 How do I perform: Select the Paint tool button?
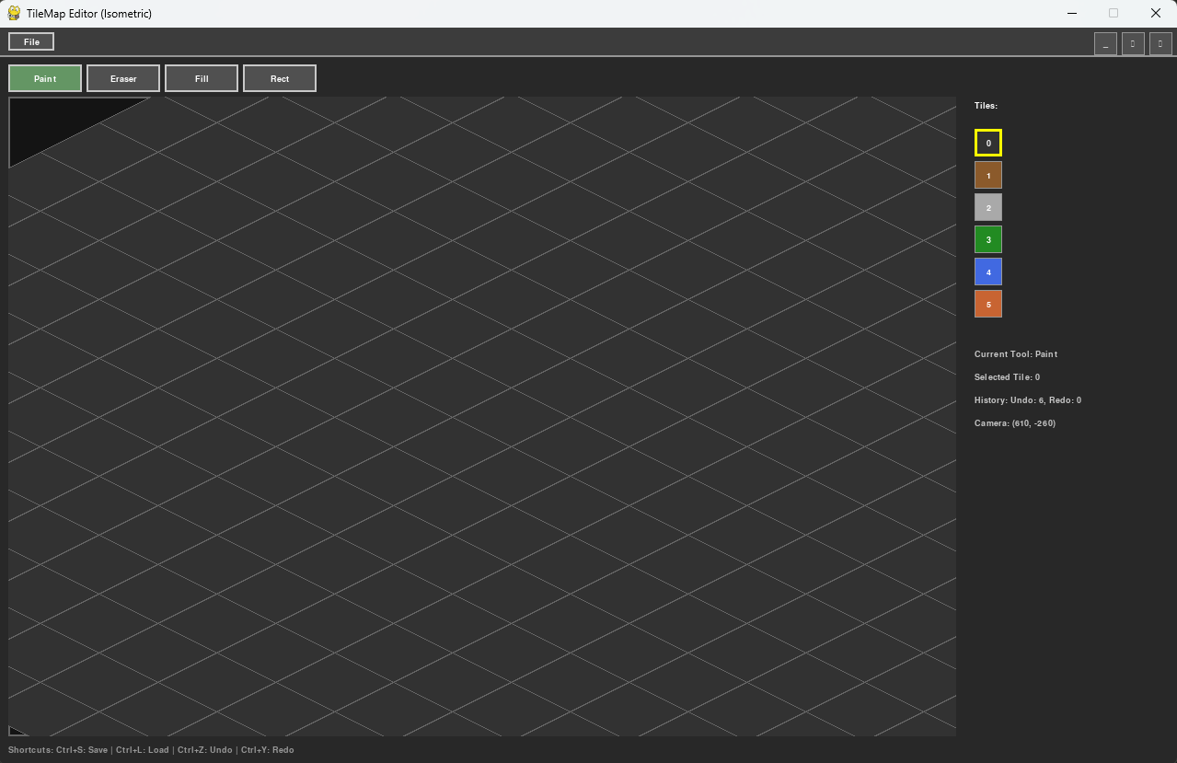(45, 78)
